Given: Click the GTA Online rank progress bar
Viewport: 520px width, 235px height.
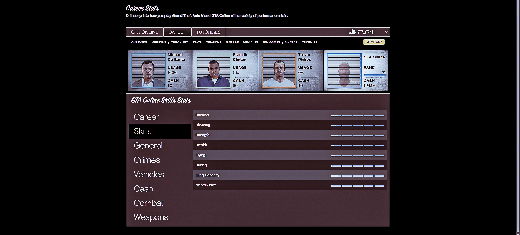Looking at the screenshot, I should [x=375, y=75].
